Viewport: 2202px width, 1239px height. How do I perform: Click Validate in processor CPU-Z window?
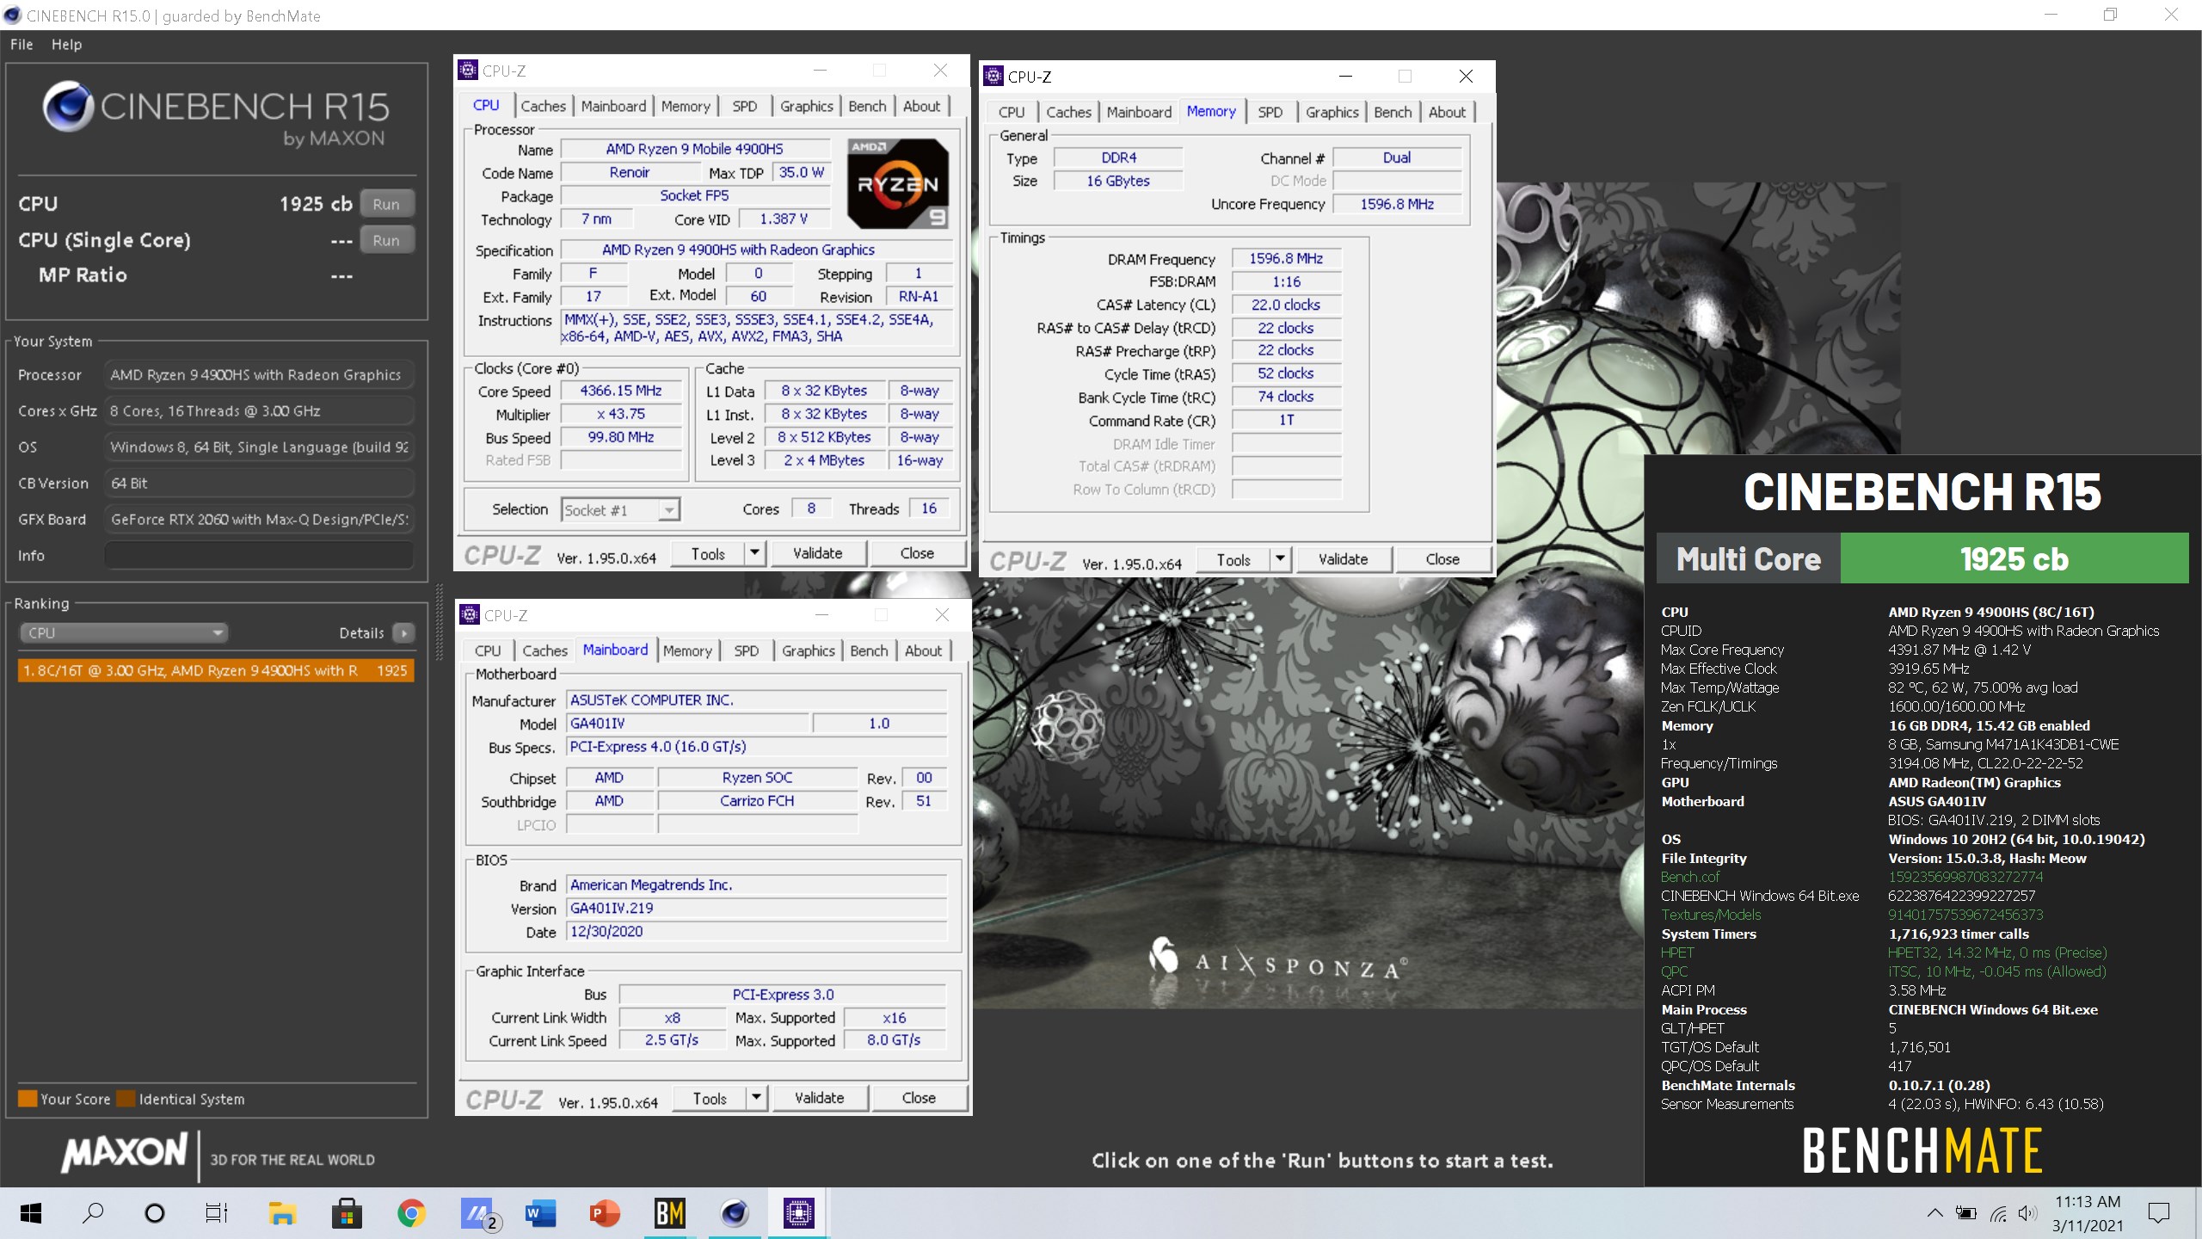coord(817,553)
